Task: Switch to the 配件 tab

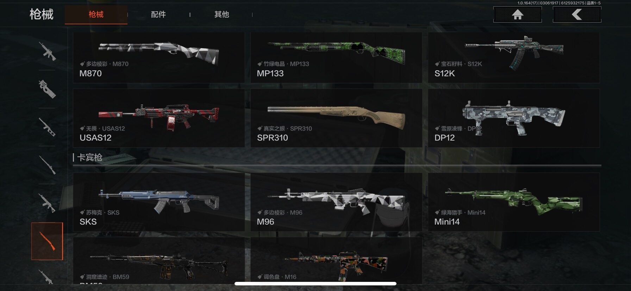Action: point(158,14)
